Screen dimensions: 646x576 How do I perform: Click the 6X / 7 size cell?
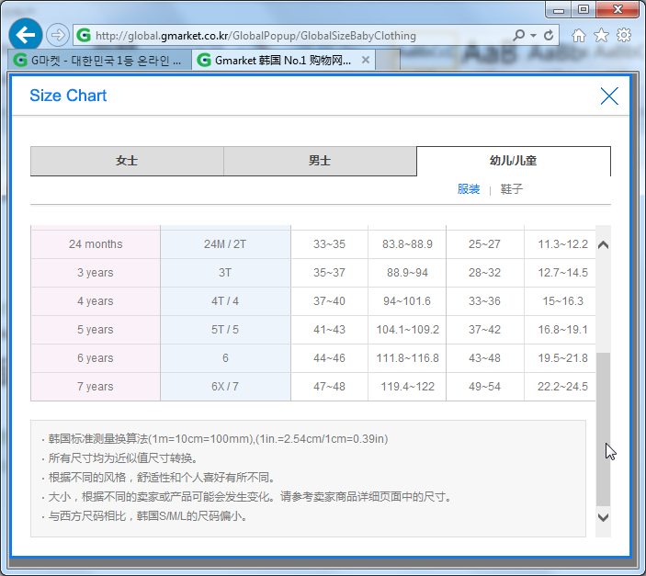tap(225, 387)
